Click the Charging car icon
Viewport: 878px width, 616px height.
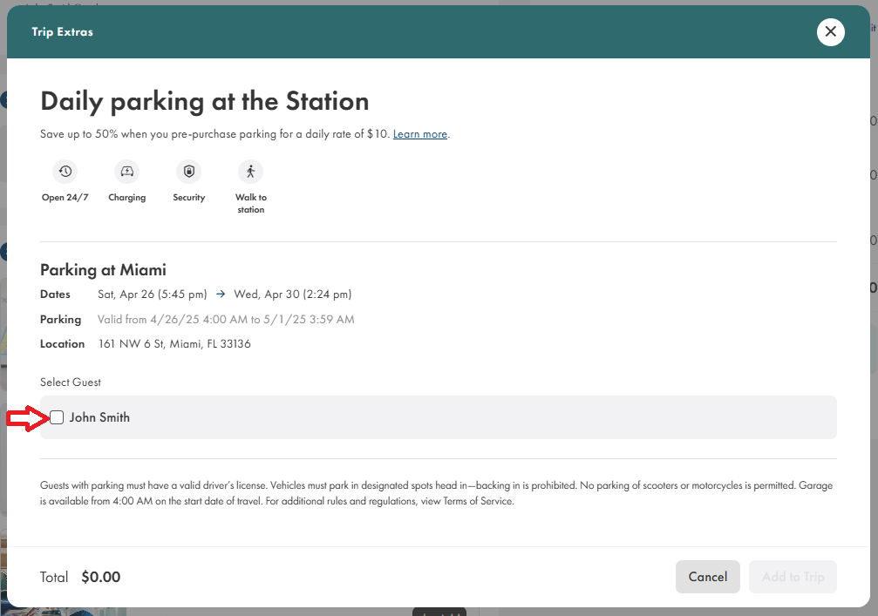pos(126,172)
